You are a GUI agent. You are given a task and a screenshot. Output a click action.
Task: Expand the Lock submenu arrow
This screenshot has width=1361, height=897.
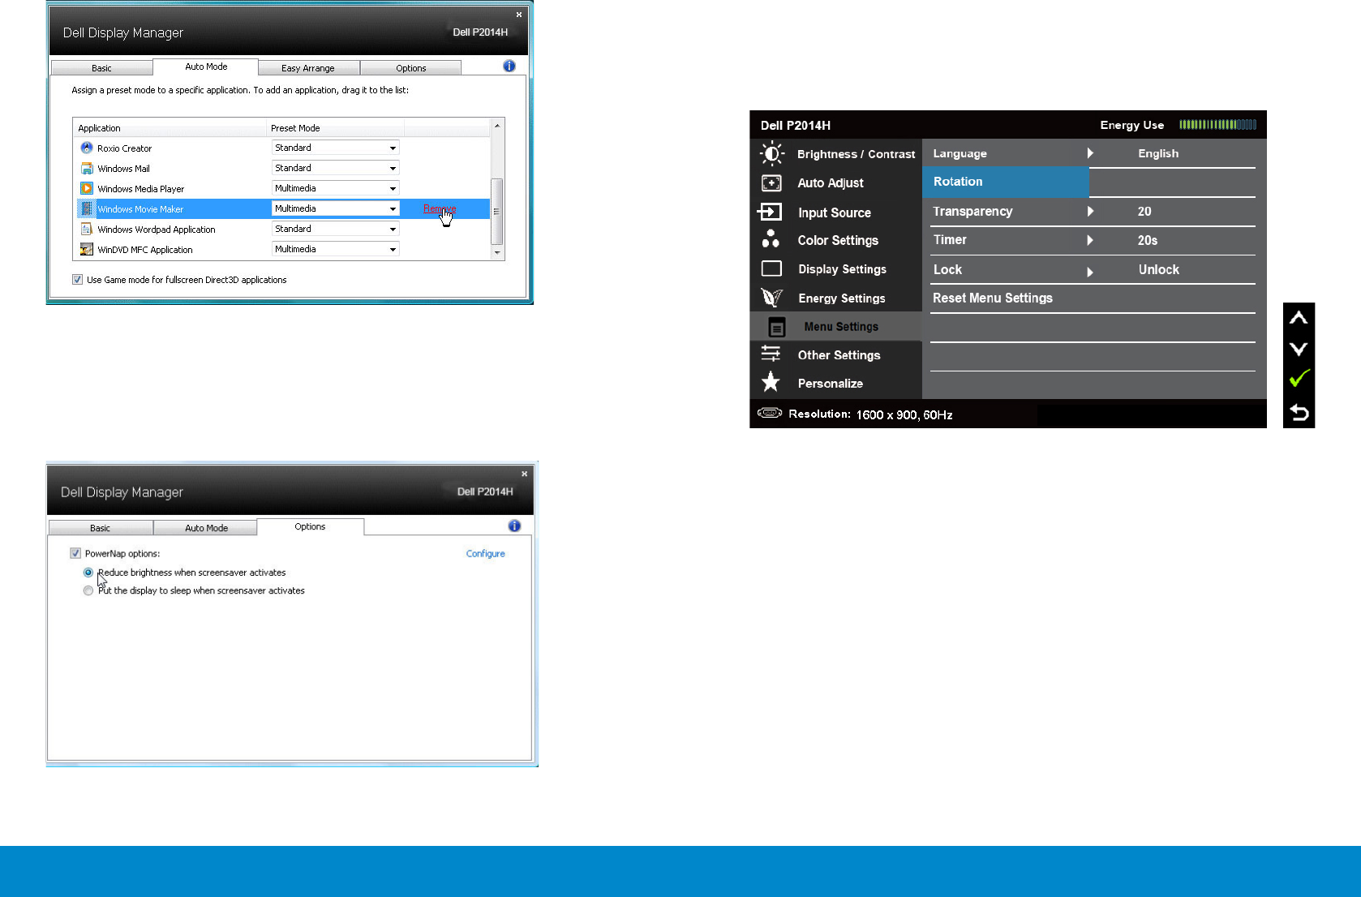(x=1090, y=272)
